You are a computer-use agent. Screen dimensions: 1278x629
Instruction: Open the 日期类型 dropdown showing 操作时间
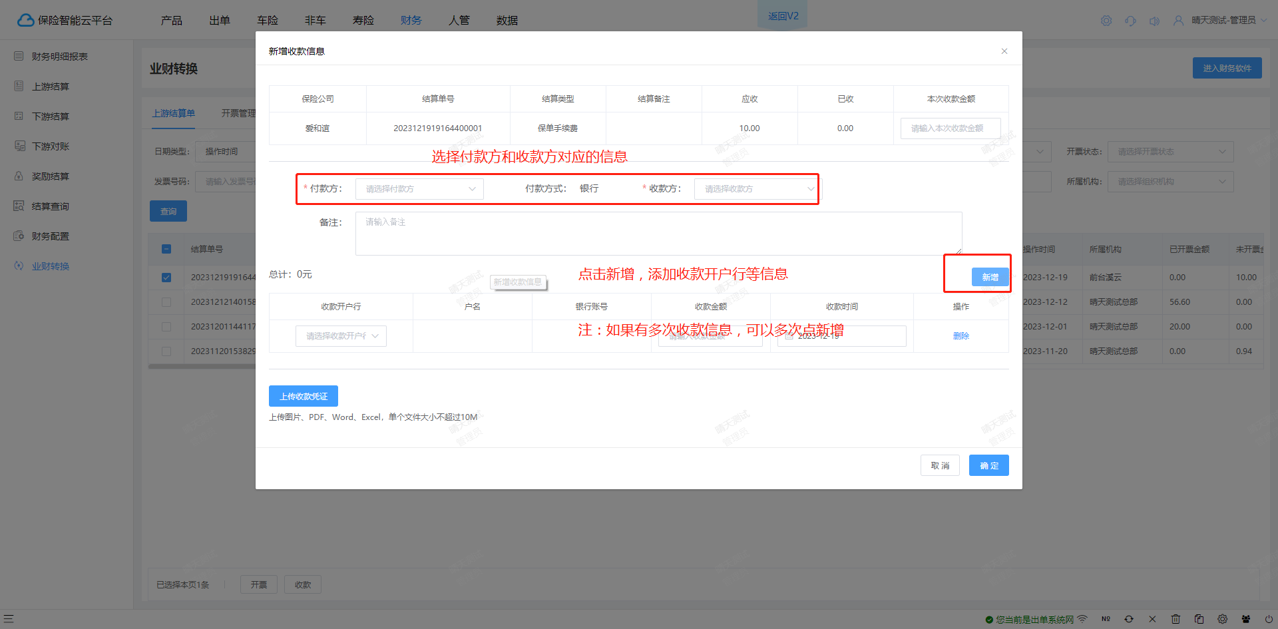click(225, 152)
